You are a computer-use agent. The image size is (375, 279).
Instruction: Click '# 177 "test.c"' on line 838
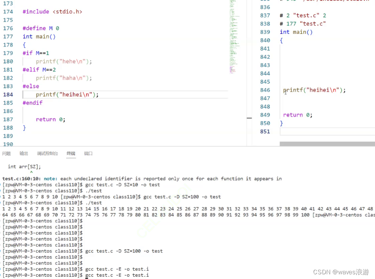pos(303,24)
